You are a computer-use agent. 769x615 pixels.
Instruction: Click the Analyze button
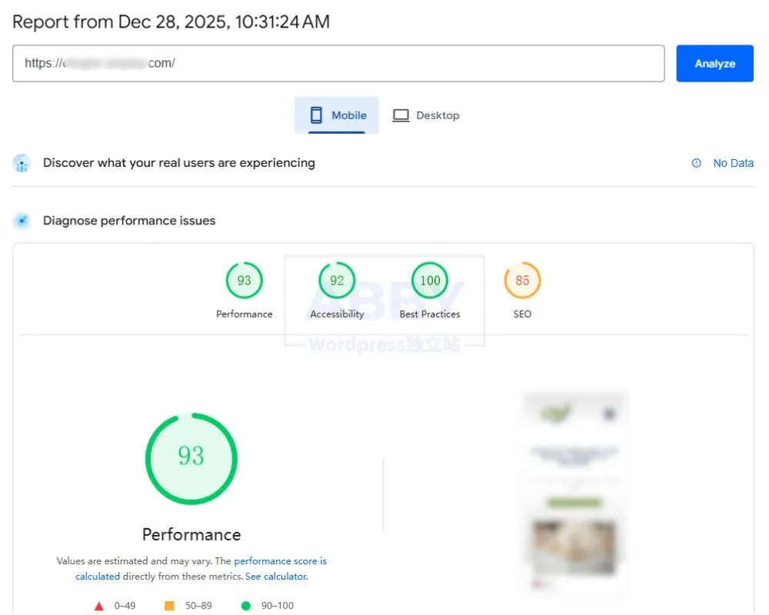[714, 64]
